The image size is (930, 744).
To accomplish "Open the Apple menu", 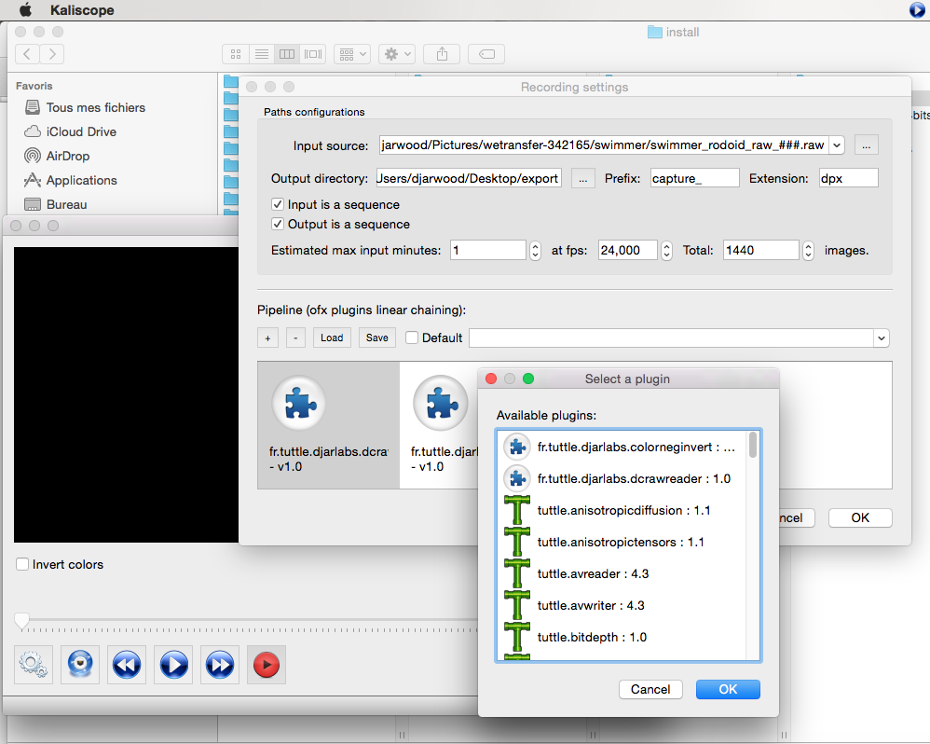I will click(25, 9).
